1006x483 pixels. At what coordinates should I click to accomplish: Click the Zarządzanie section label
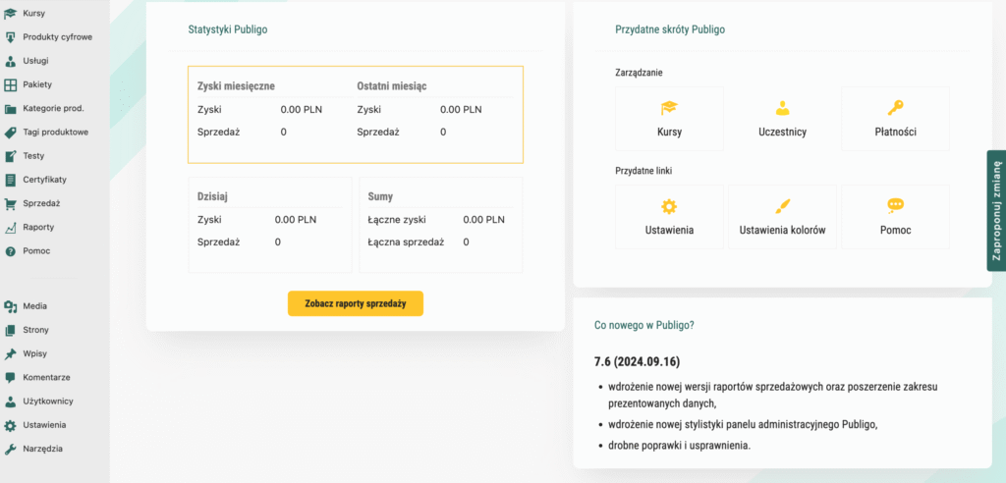click(x=639, y=73)
